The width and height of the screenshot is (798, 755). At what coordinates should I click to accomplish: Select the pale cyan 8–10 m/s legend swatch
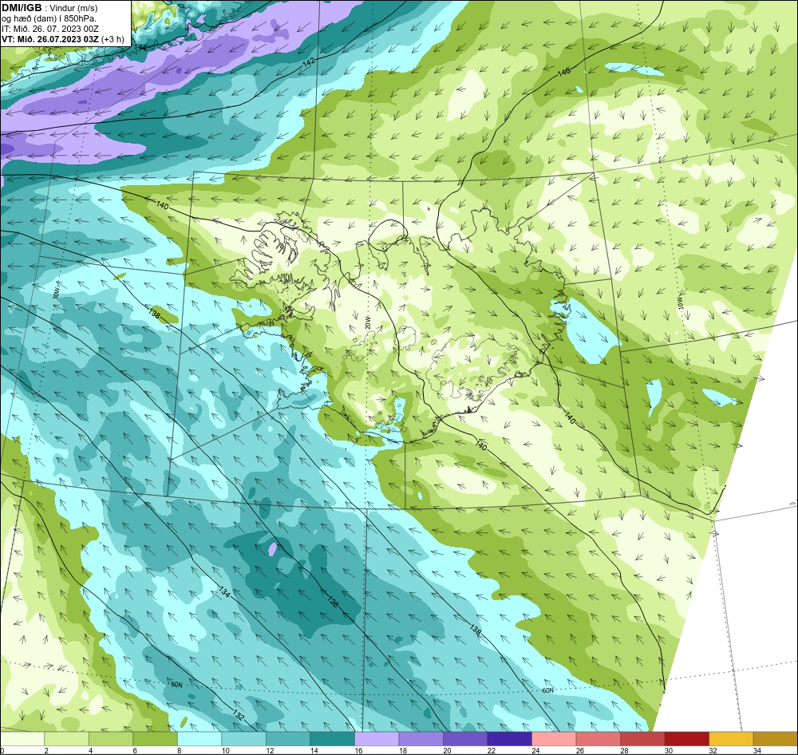199,738
